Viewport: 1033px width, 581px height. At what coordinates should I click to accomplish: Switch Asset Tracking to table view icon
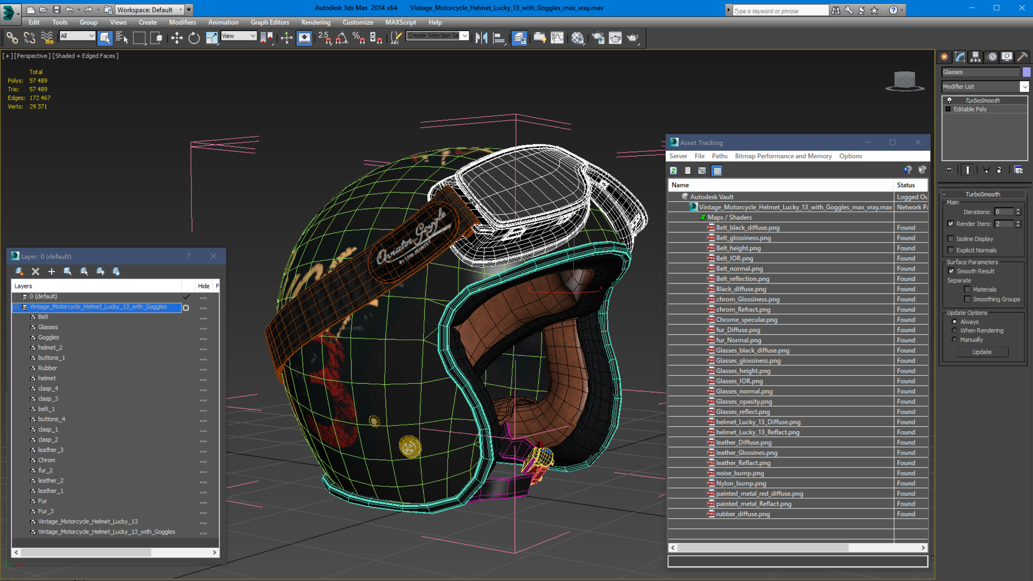717,170
